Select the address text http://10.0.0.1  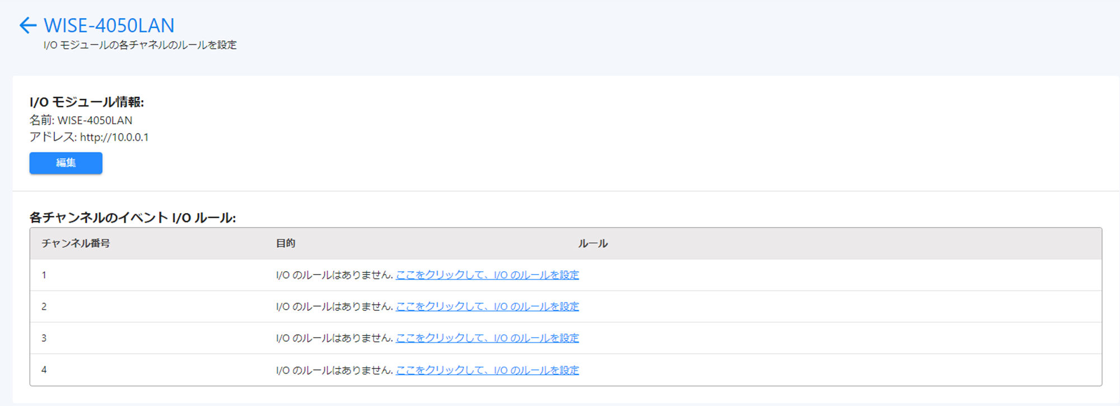click(x=114, y=137)
